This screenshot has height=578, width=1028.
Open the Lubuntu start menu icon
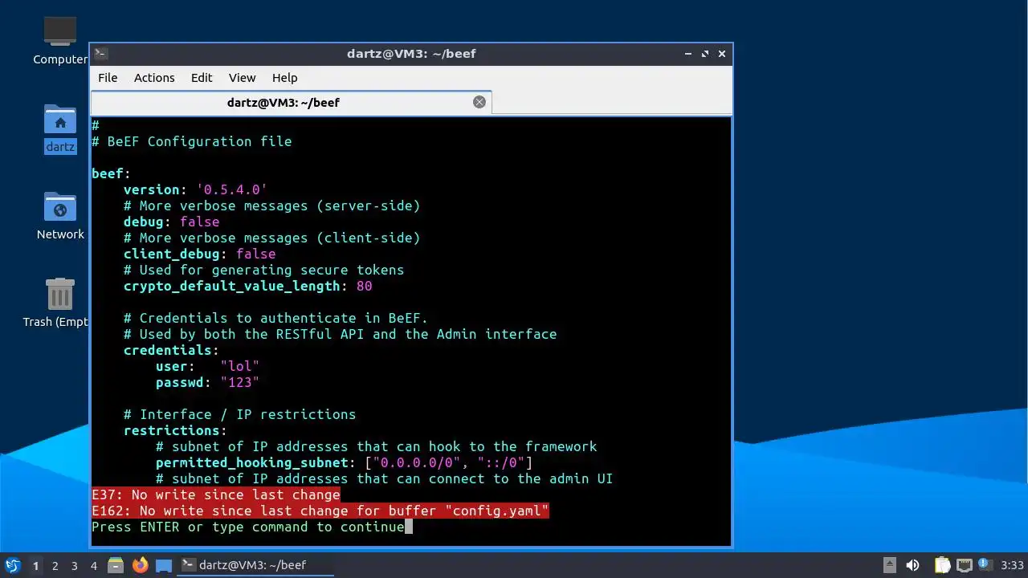click(x=12, y=565)
